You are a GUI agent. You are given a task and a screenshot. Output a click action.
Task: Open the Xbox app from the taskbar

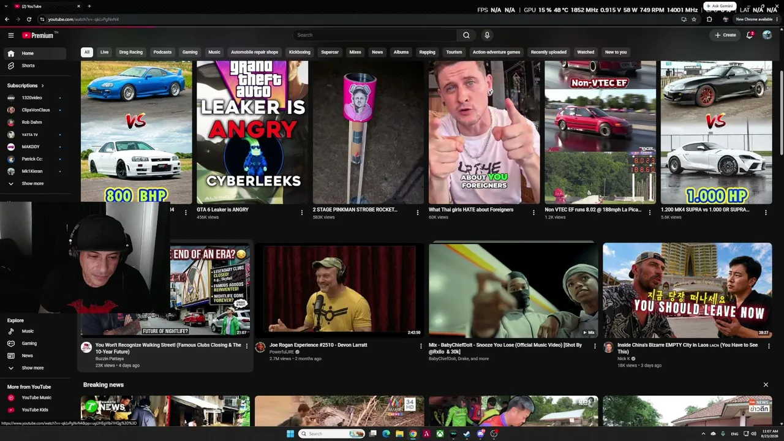[440, 434]
